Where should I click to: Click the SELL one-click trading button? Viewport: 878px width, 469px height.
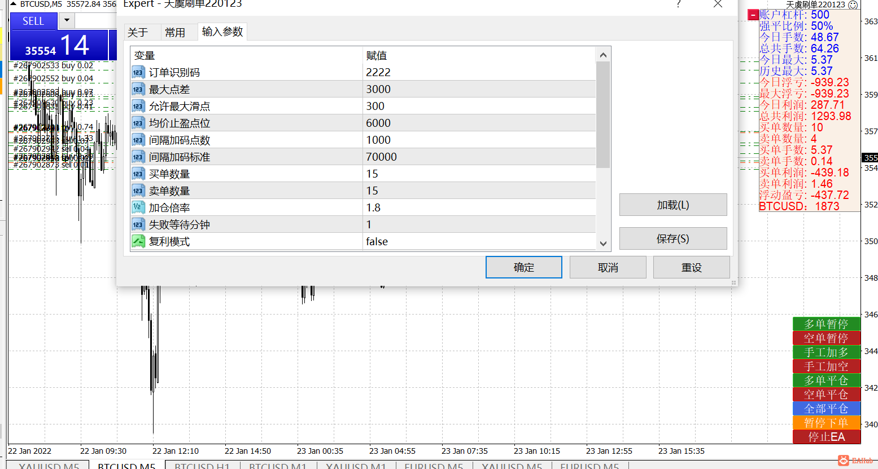[x=33, y=21]
